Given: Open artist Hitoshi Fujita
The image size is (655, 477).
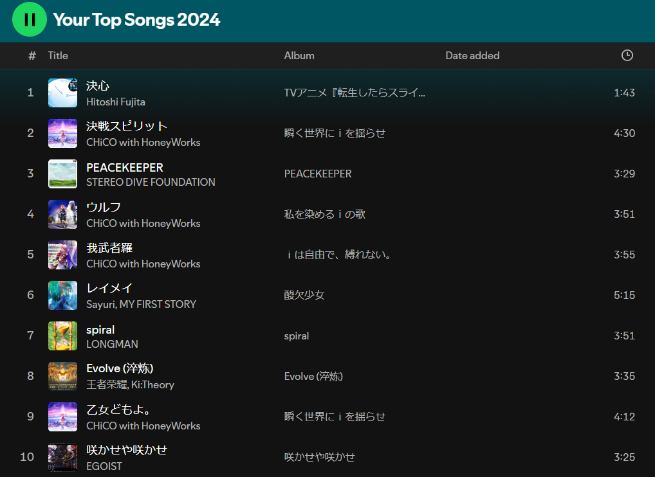Looking at the screenshot, I should click(x=116, y=102).
